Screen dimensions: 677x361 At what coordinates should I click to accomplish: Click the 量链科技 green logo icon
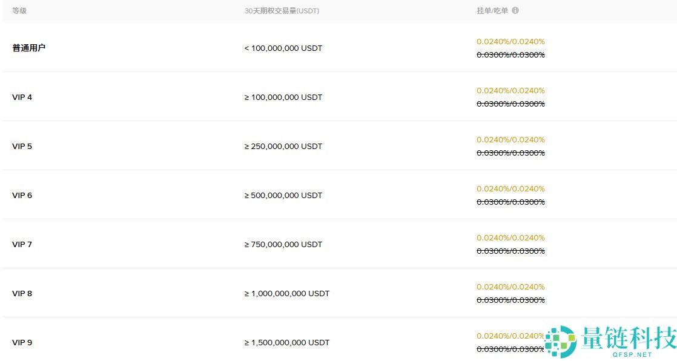click(560, 342)
